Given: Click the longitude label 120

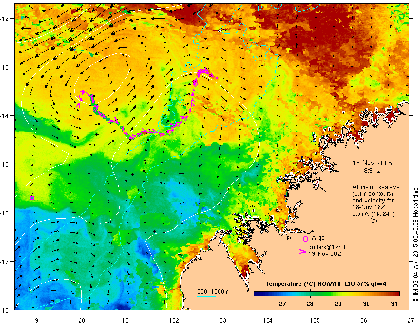Looking at the screenshot, I should [x=80, y=320].
